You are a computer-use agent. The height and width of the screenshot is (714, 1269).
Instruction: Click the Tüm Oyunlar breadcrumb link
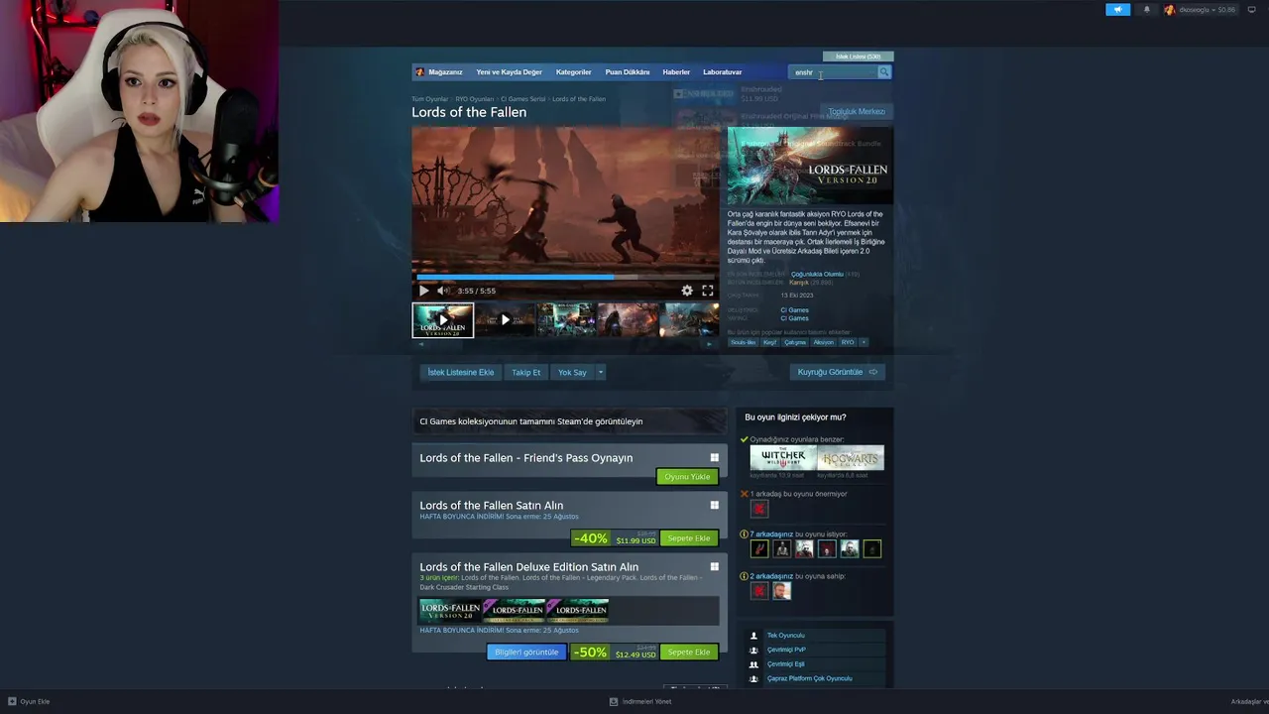pyautogui.click(x=430, y=99)
